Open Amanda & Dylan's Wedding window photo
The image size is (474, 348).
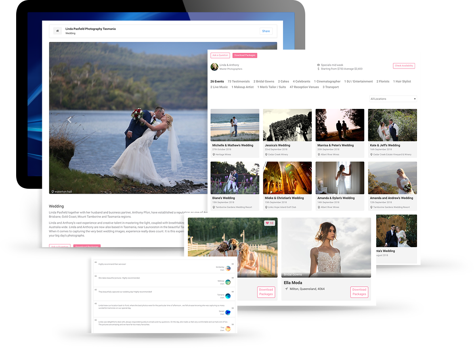pos(340,178)
